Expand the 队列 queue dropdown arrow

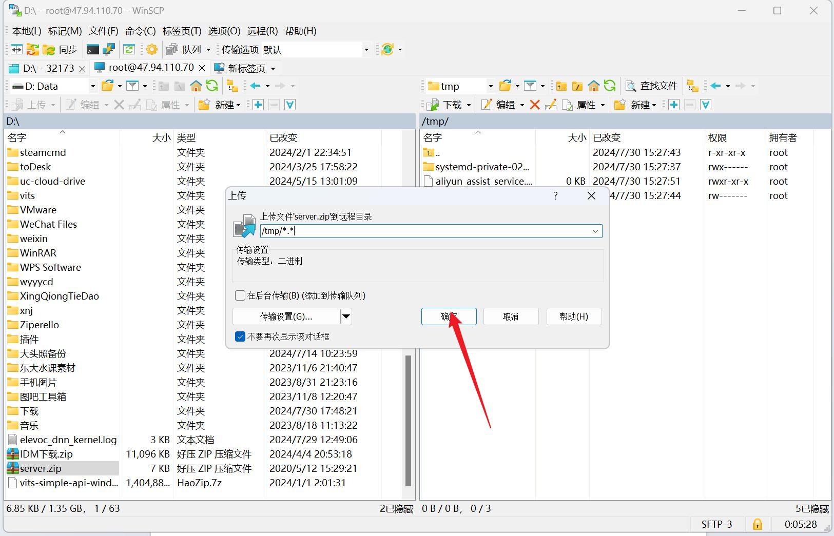tap(208, 50)
